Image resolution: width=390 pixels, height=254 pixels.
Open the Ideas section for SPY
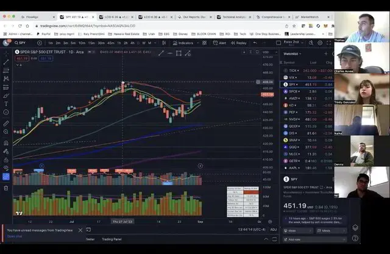click(298, 231)
